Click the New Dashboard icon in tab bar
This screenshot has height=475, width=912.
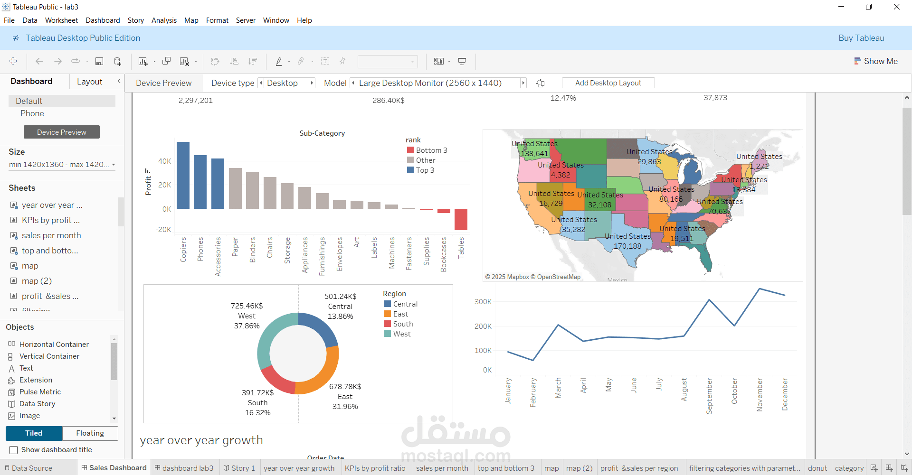(x=889, y=468)
